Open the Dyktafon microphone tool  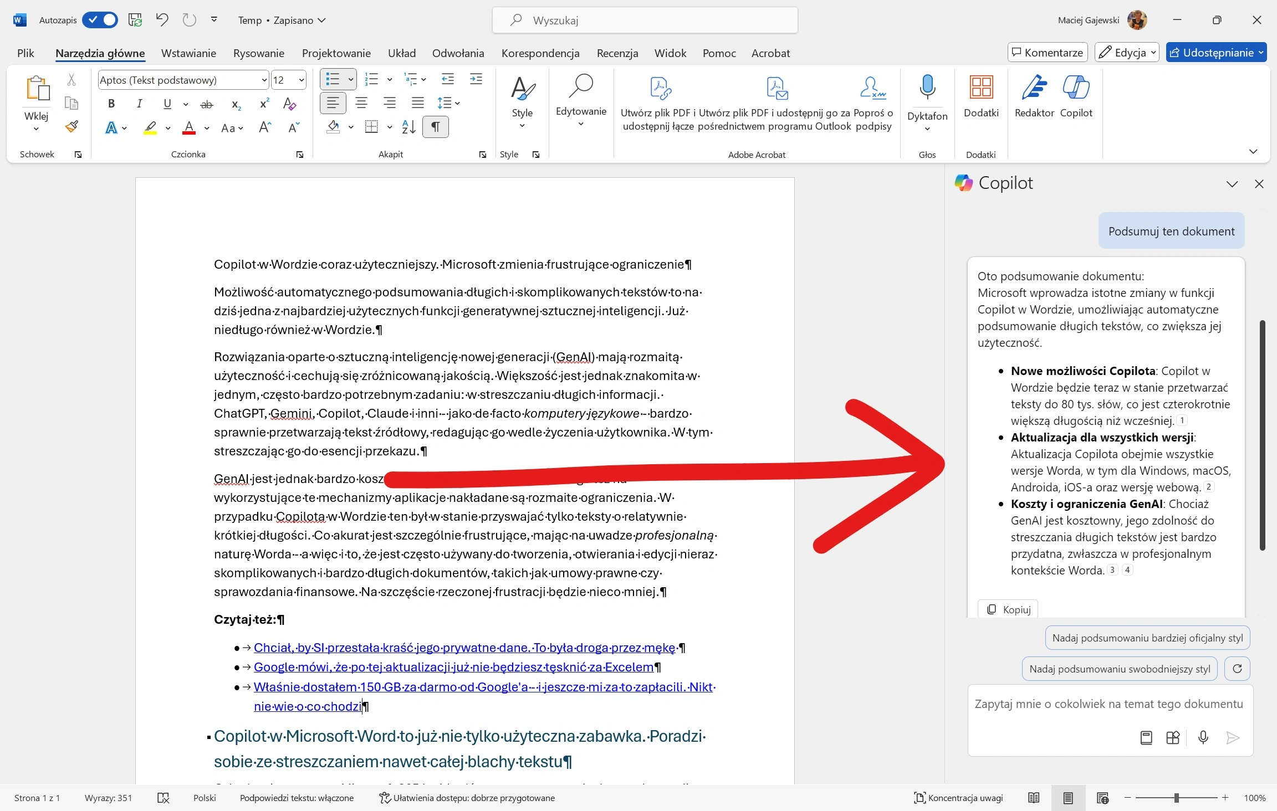(927, 88)
